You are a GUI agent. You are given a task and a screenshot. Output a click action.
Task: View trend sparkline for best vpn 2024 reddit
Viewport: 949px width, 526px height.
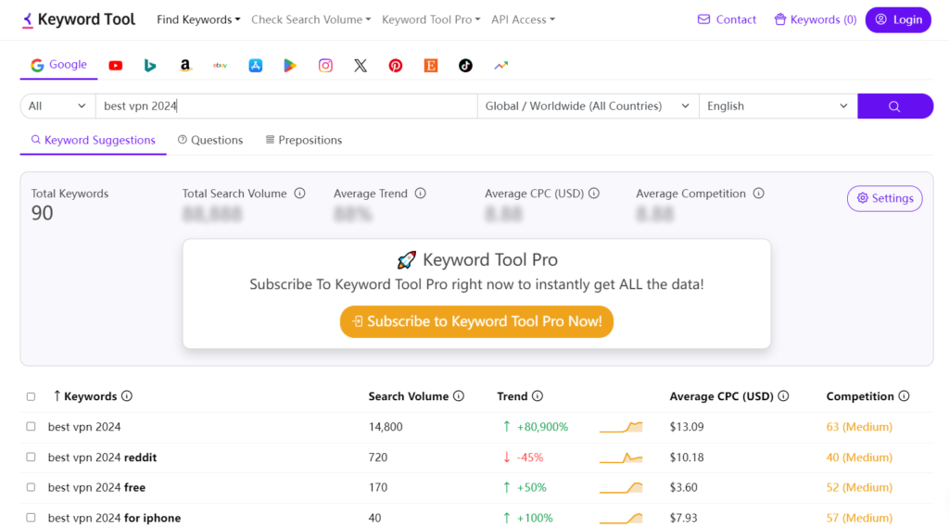click(x=621, y=457)
